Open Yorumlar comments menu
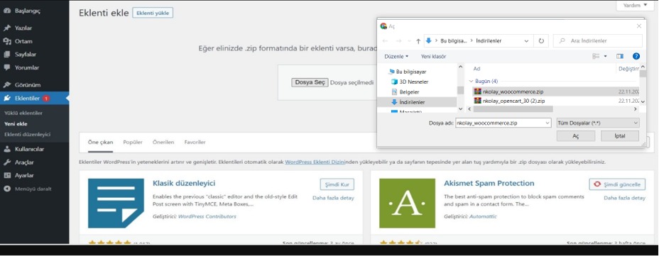This screenshot has width=659, height=256. tap(26, 67)
